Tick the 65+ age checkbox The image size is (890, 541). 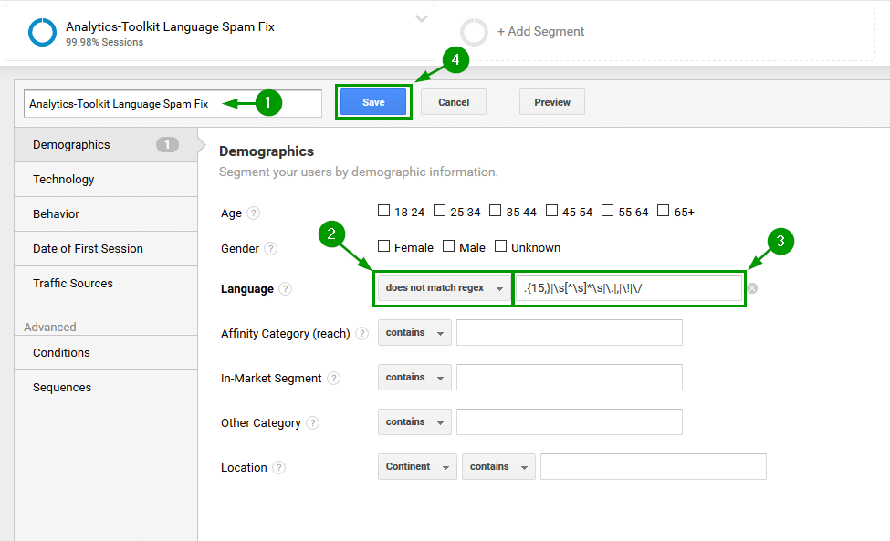[x=664, y=211]
